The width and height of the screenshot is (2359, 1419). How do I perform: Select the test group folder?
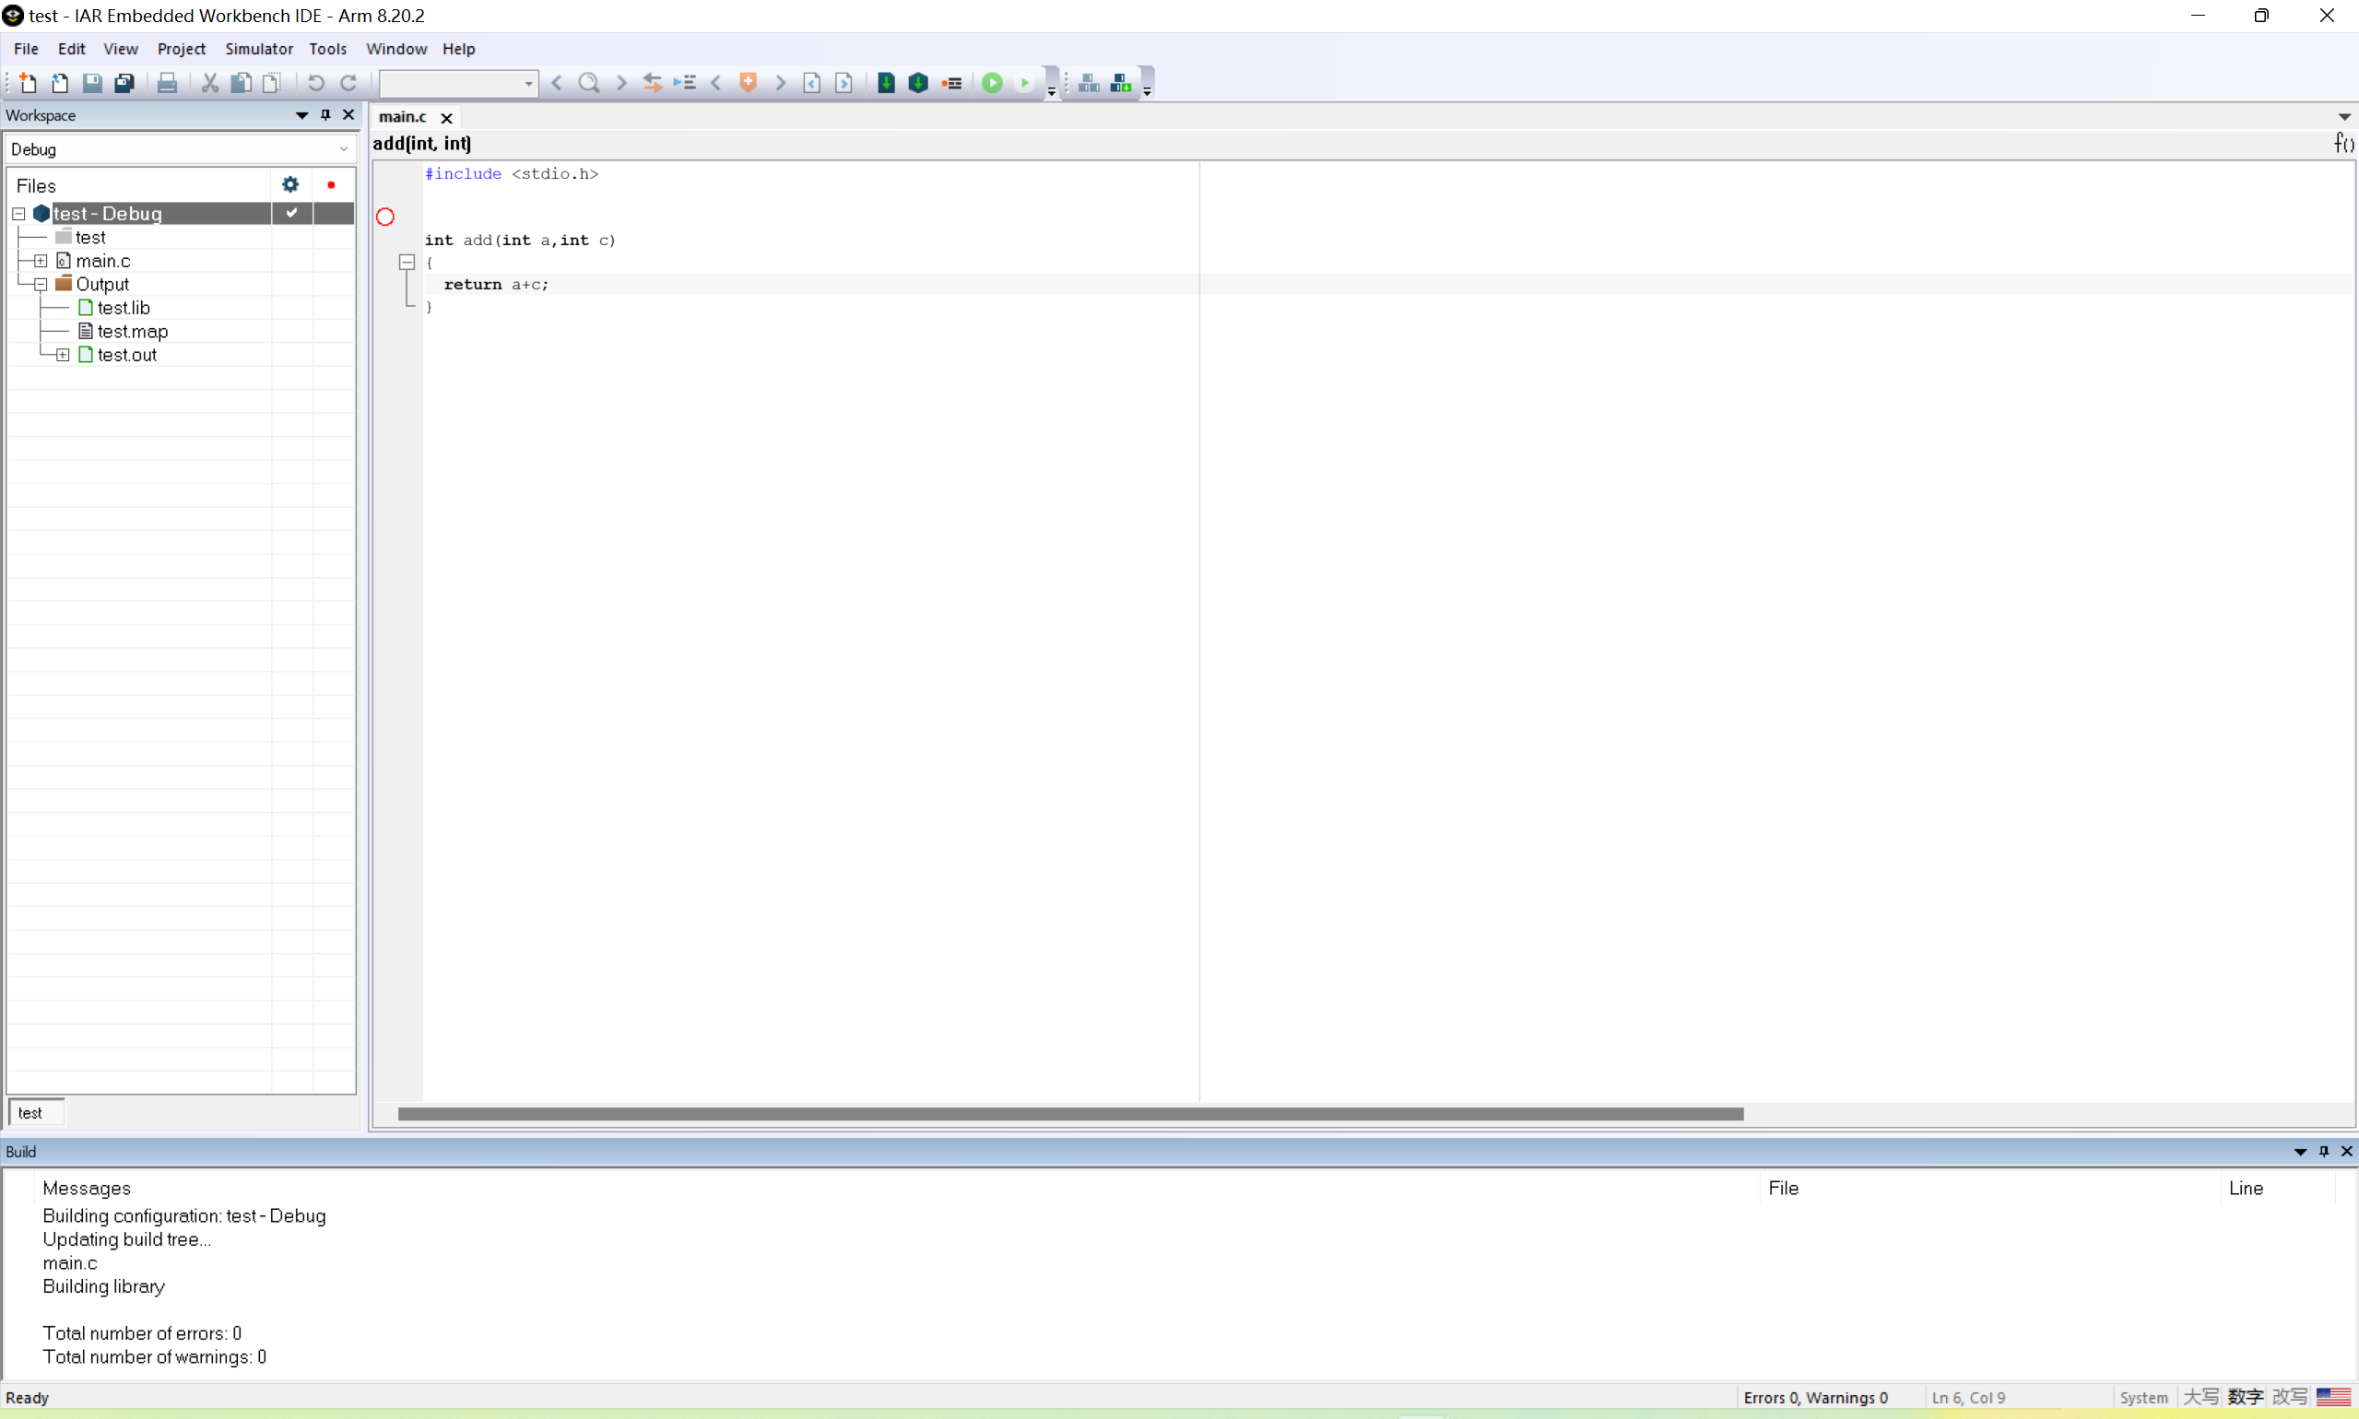(90, 237)
